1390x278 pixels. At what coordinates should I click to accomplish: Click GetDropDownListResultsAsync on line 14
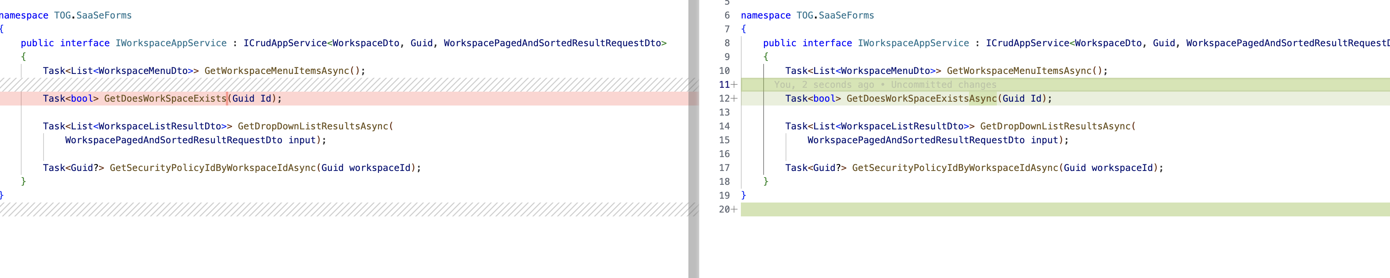[x=1055, y=126]
